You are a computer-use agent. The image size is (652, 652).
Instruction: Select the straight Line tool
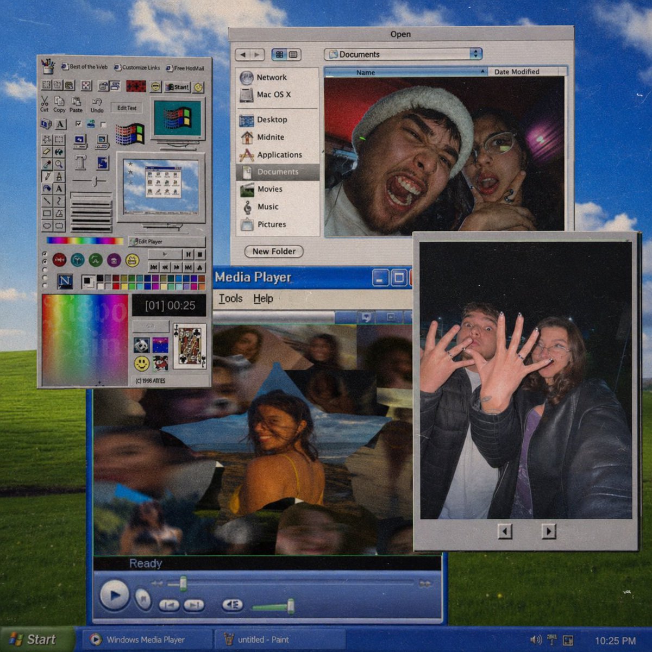[47, 200]
